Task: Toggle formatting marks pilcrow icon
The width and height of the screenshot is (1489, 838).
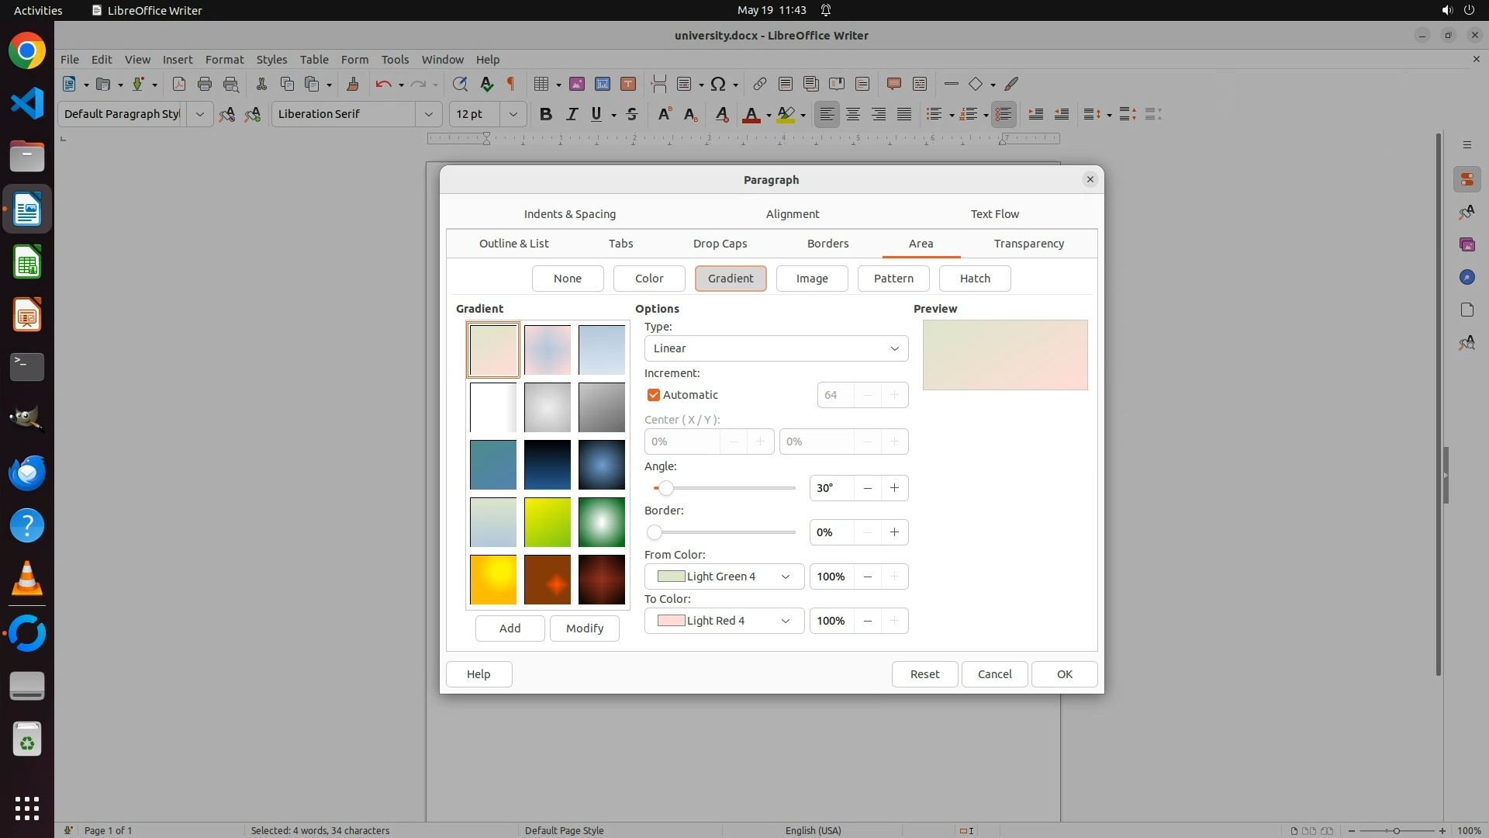Action: 511,84
